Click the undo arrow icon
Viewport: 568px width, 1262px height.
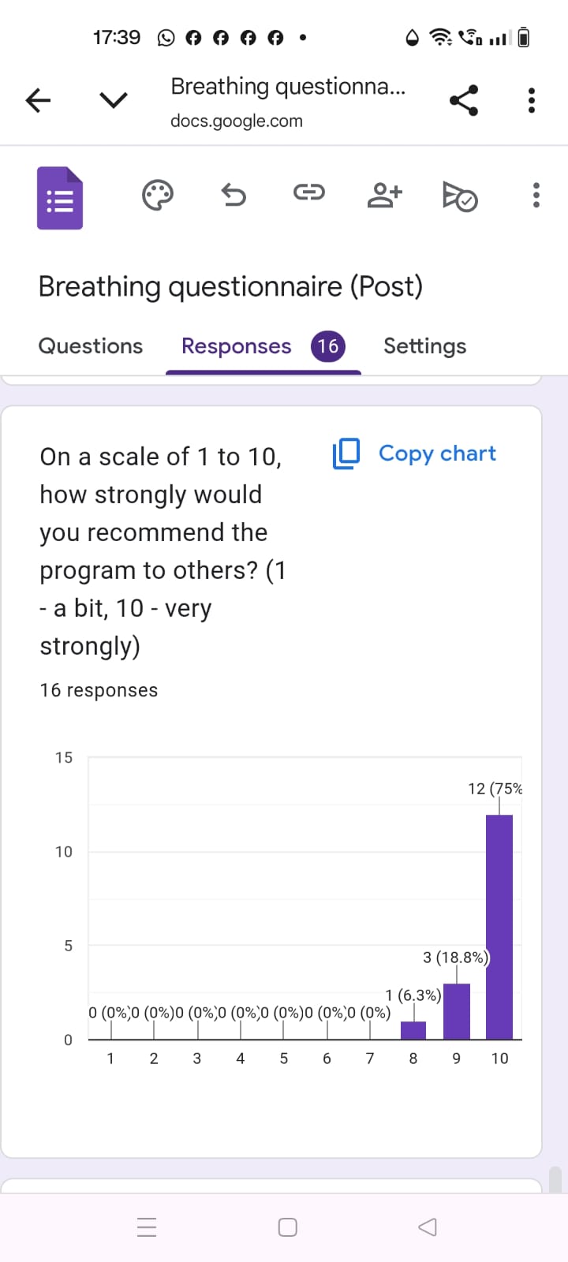point(234,194)
